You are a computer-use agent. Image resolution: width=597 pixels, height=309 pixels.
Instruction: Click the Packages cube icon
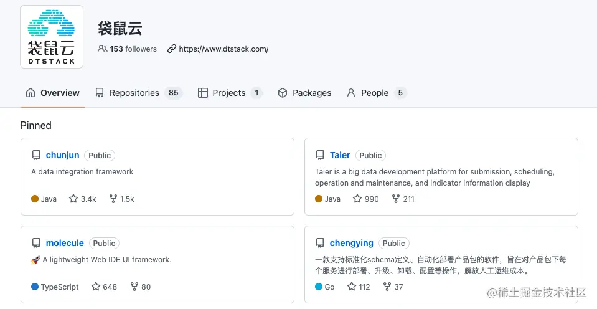[283, 93]
